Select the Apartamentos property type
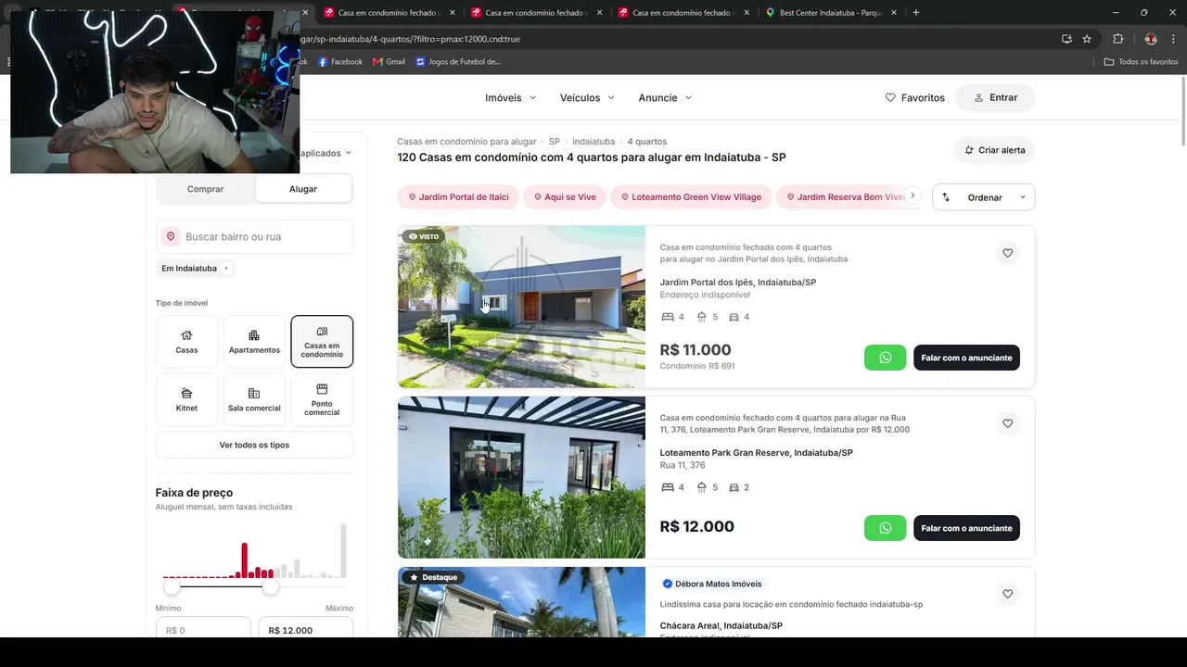The width and height of the screenshot is (1187, 667). click(x=254, y=342)
